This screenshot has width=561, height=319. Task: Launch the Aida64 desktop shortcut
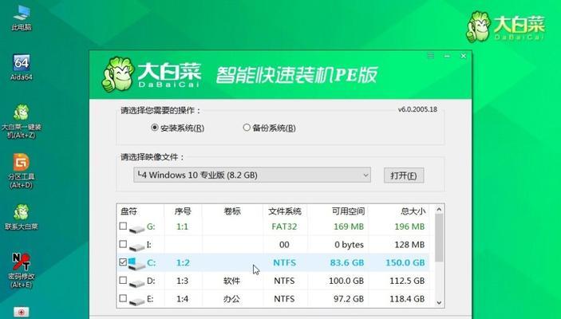[x=22, y=67]
